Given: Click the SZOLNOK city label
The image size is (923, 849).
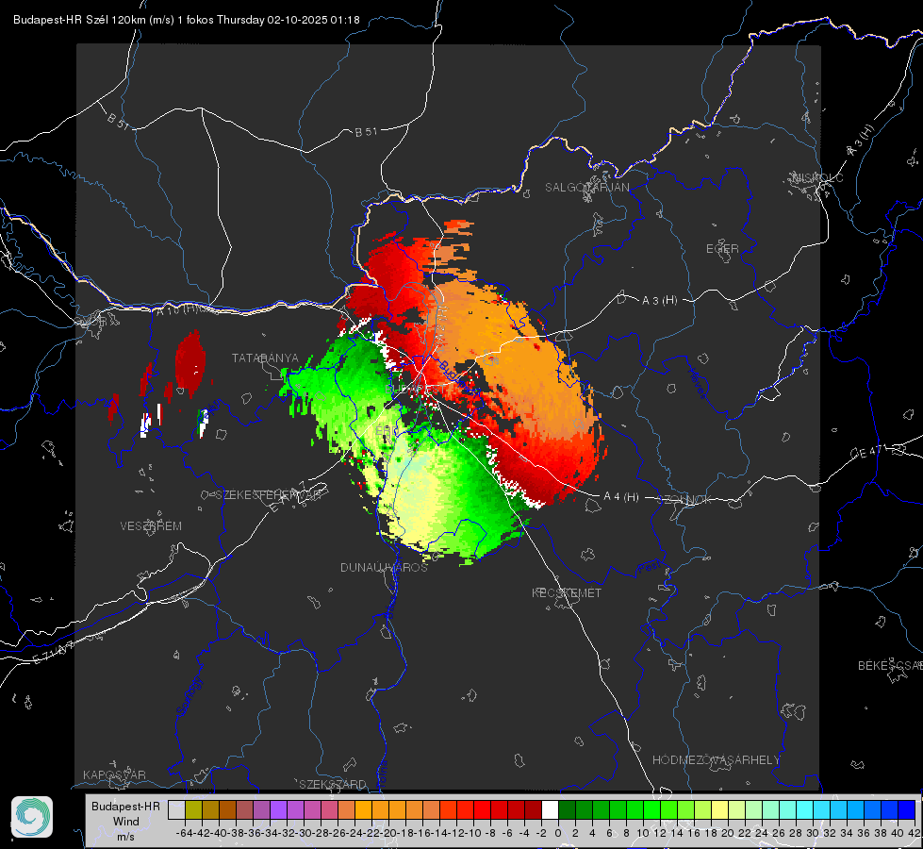Looking at the screenshot, I should [x=684, y=500].
